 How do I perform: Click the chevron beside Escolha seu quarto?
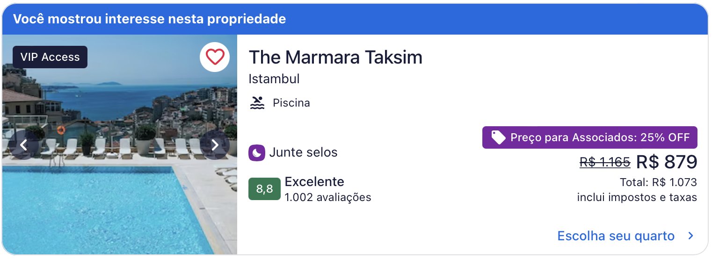[690, 236]
